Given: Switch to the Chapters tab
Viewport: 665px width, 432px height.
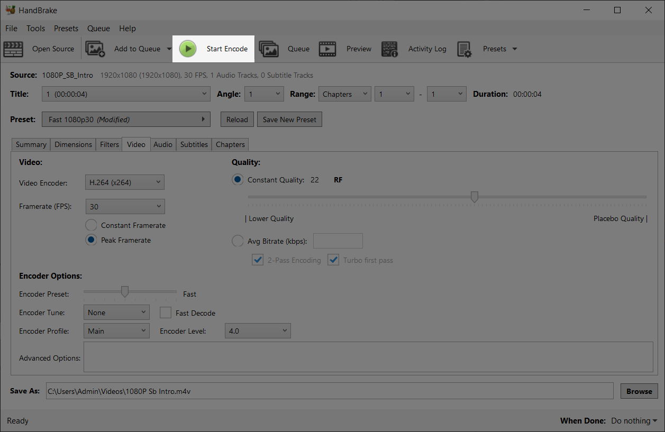Looking at the screenshot, I should tap(231, 144).
